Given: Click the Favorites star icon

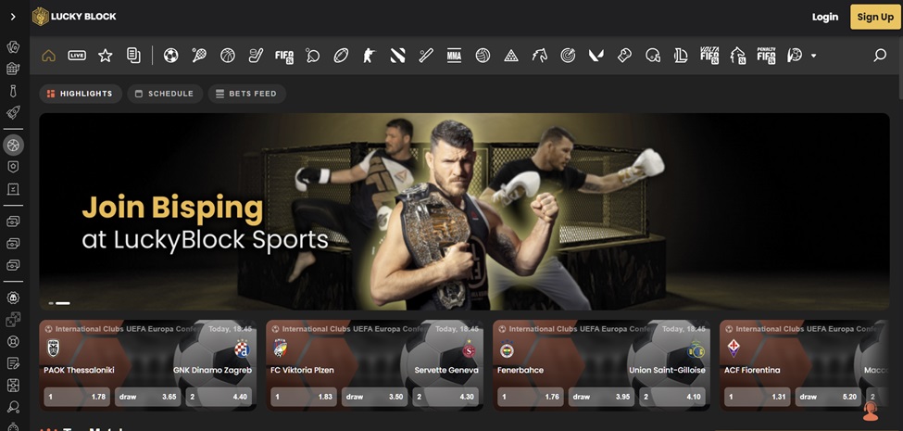Looking at the screenshot, I should [106, 56].
